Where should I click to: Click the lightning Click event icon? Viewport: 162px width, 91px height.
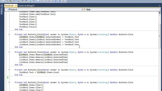[x=84, y=10]
